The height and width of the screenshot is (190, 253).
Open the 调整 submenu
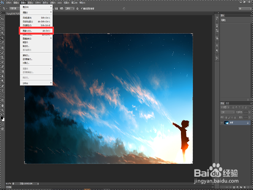pos(36,12)
